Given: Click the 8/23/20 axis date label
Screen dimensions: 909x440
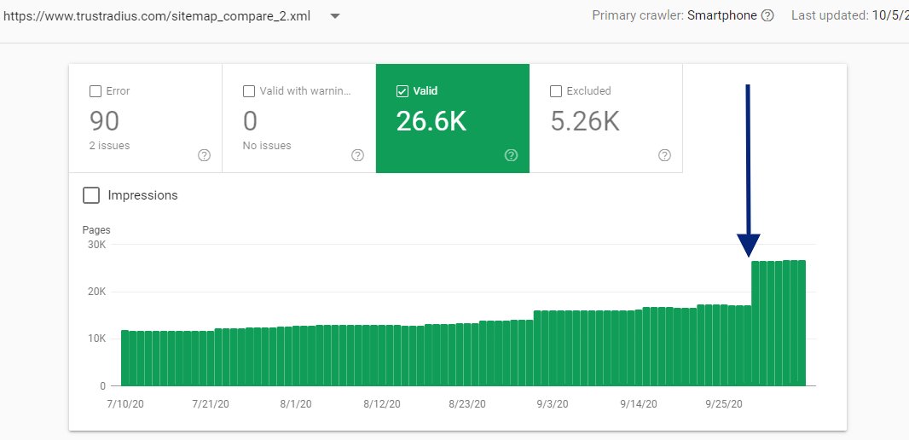Looking at the screenshot, I should (x=467, y=404).
